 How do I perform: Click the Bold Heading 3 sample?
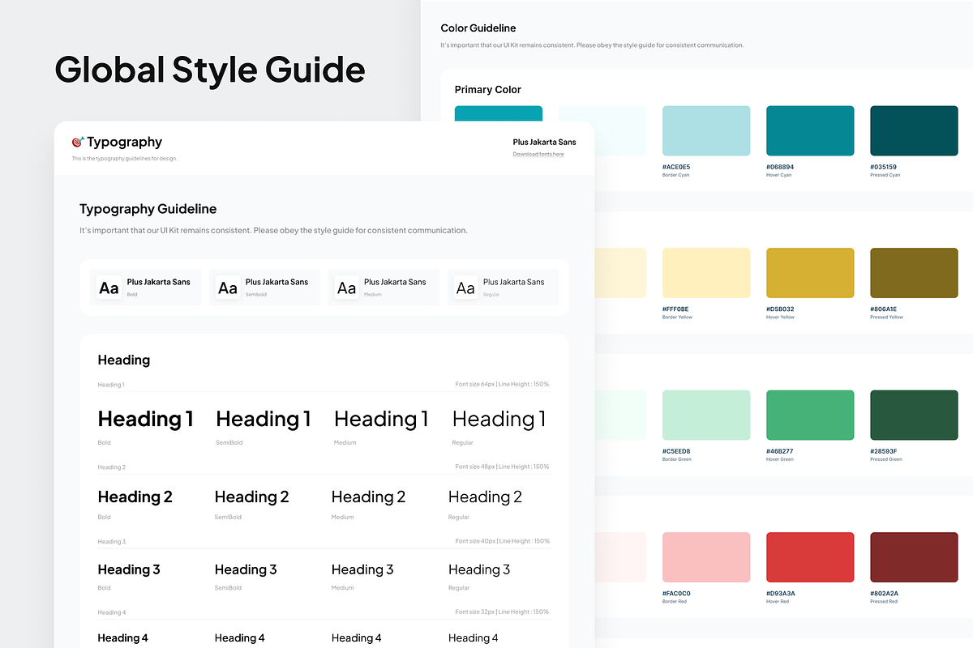(x=129, y=569)
